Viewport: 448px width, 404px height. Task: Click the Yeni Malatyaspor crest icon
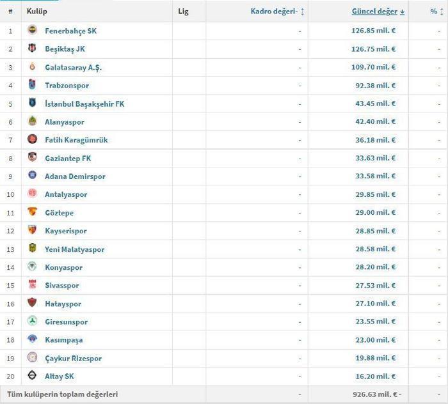pyautogui.click(x=32, y=248)
